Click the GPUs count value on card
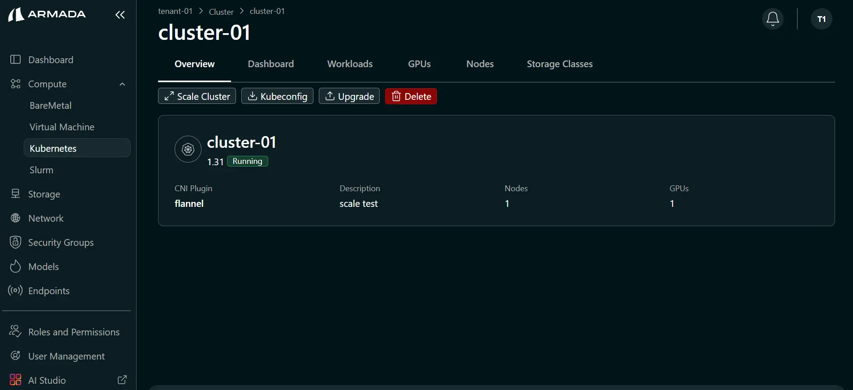The image size is (853, 390). (x=672, y=203)
